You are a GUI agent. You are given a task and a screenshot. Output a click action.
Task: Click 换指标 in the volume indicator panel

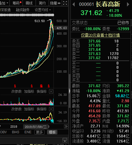coord(42,91)
